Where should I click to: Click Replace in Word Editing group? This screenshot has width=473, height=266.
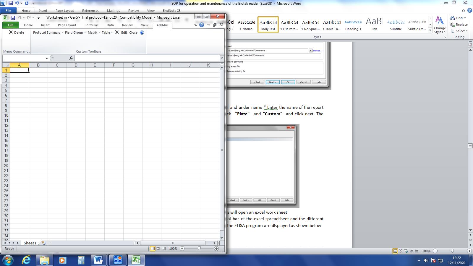pyautogui.click(x=459, y=25)
